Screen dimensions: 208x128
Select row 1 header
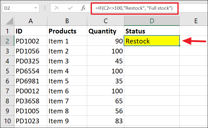(7, 31)
